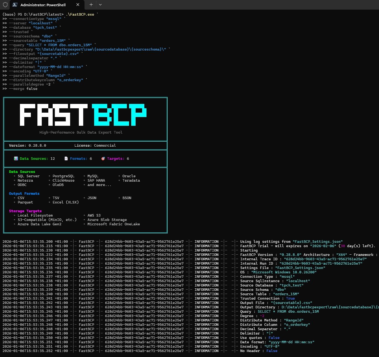Click the blue "Output Formats" heading
Viewport: 379px width, 357px height.
[x=24, y=193]
